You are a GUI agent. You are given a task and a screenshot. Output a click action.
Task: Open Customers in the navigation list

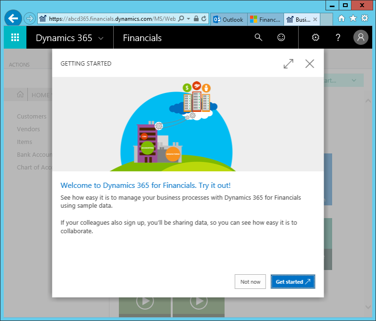point(32,116)
